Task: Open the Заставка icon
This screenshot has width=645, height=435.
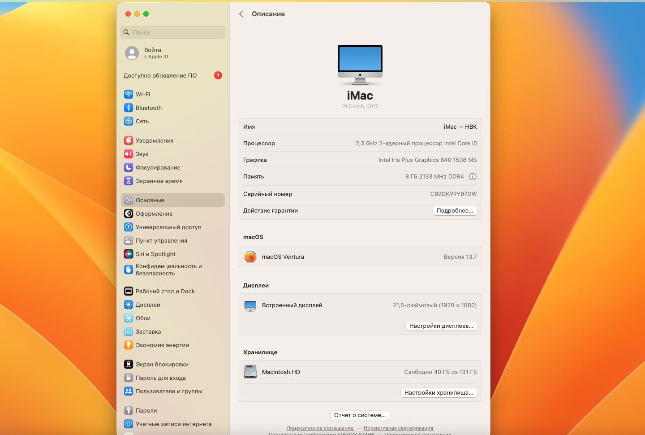Action: coord(129,331)
